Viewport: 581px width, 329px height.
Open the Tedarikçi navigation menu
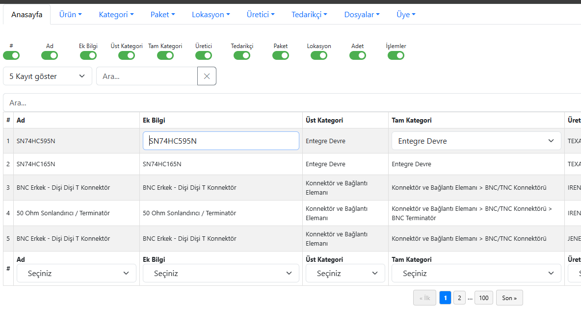[x=309, y=15]
